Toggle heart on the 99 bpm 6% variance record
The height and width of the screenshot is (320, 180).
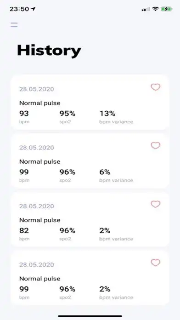point(156,146)
